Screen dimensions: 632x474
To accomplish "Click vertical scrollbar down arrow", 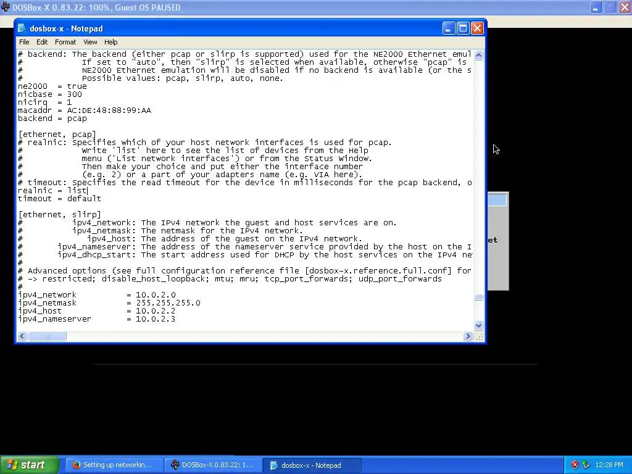I will pos(478,325).
